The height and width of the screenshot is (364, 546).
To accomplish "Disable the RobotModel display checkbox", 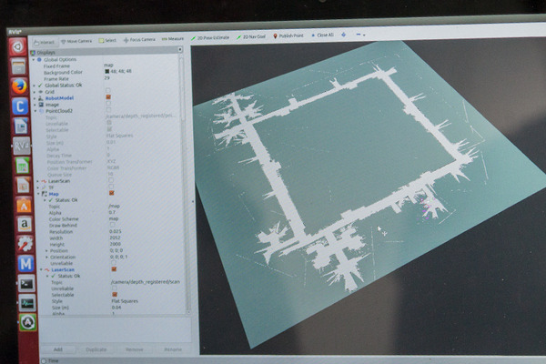I will tap(109, 97).
